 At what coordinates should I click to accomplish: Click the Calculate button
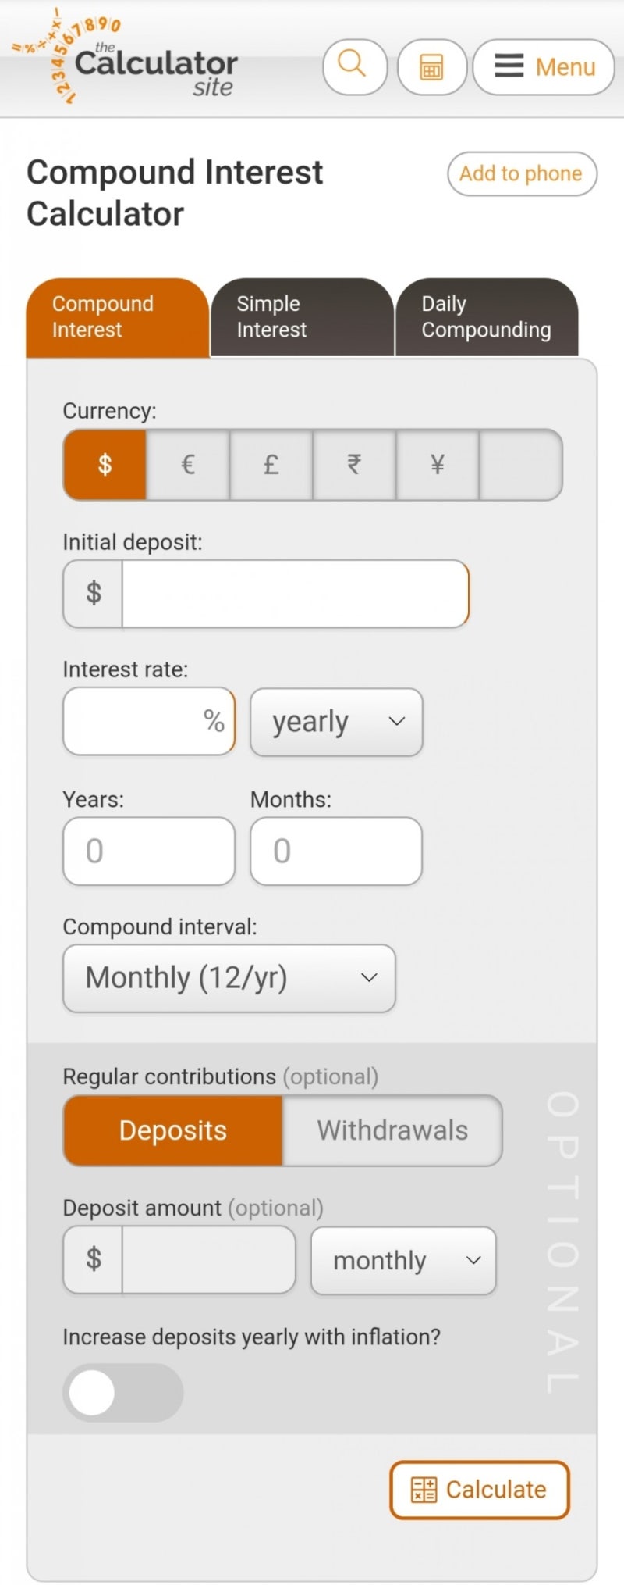tap(480, 1490)
